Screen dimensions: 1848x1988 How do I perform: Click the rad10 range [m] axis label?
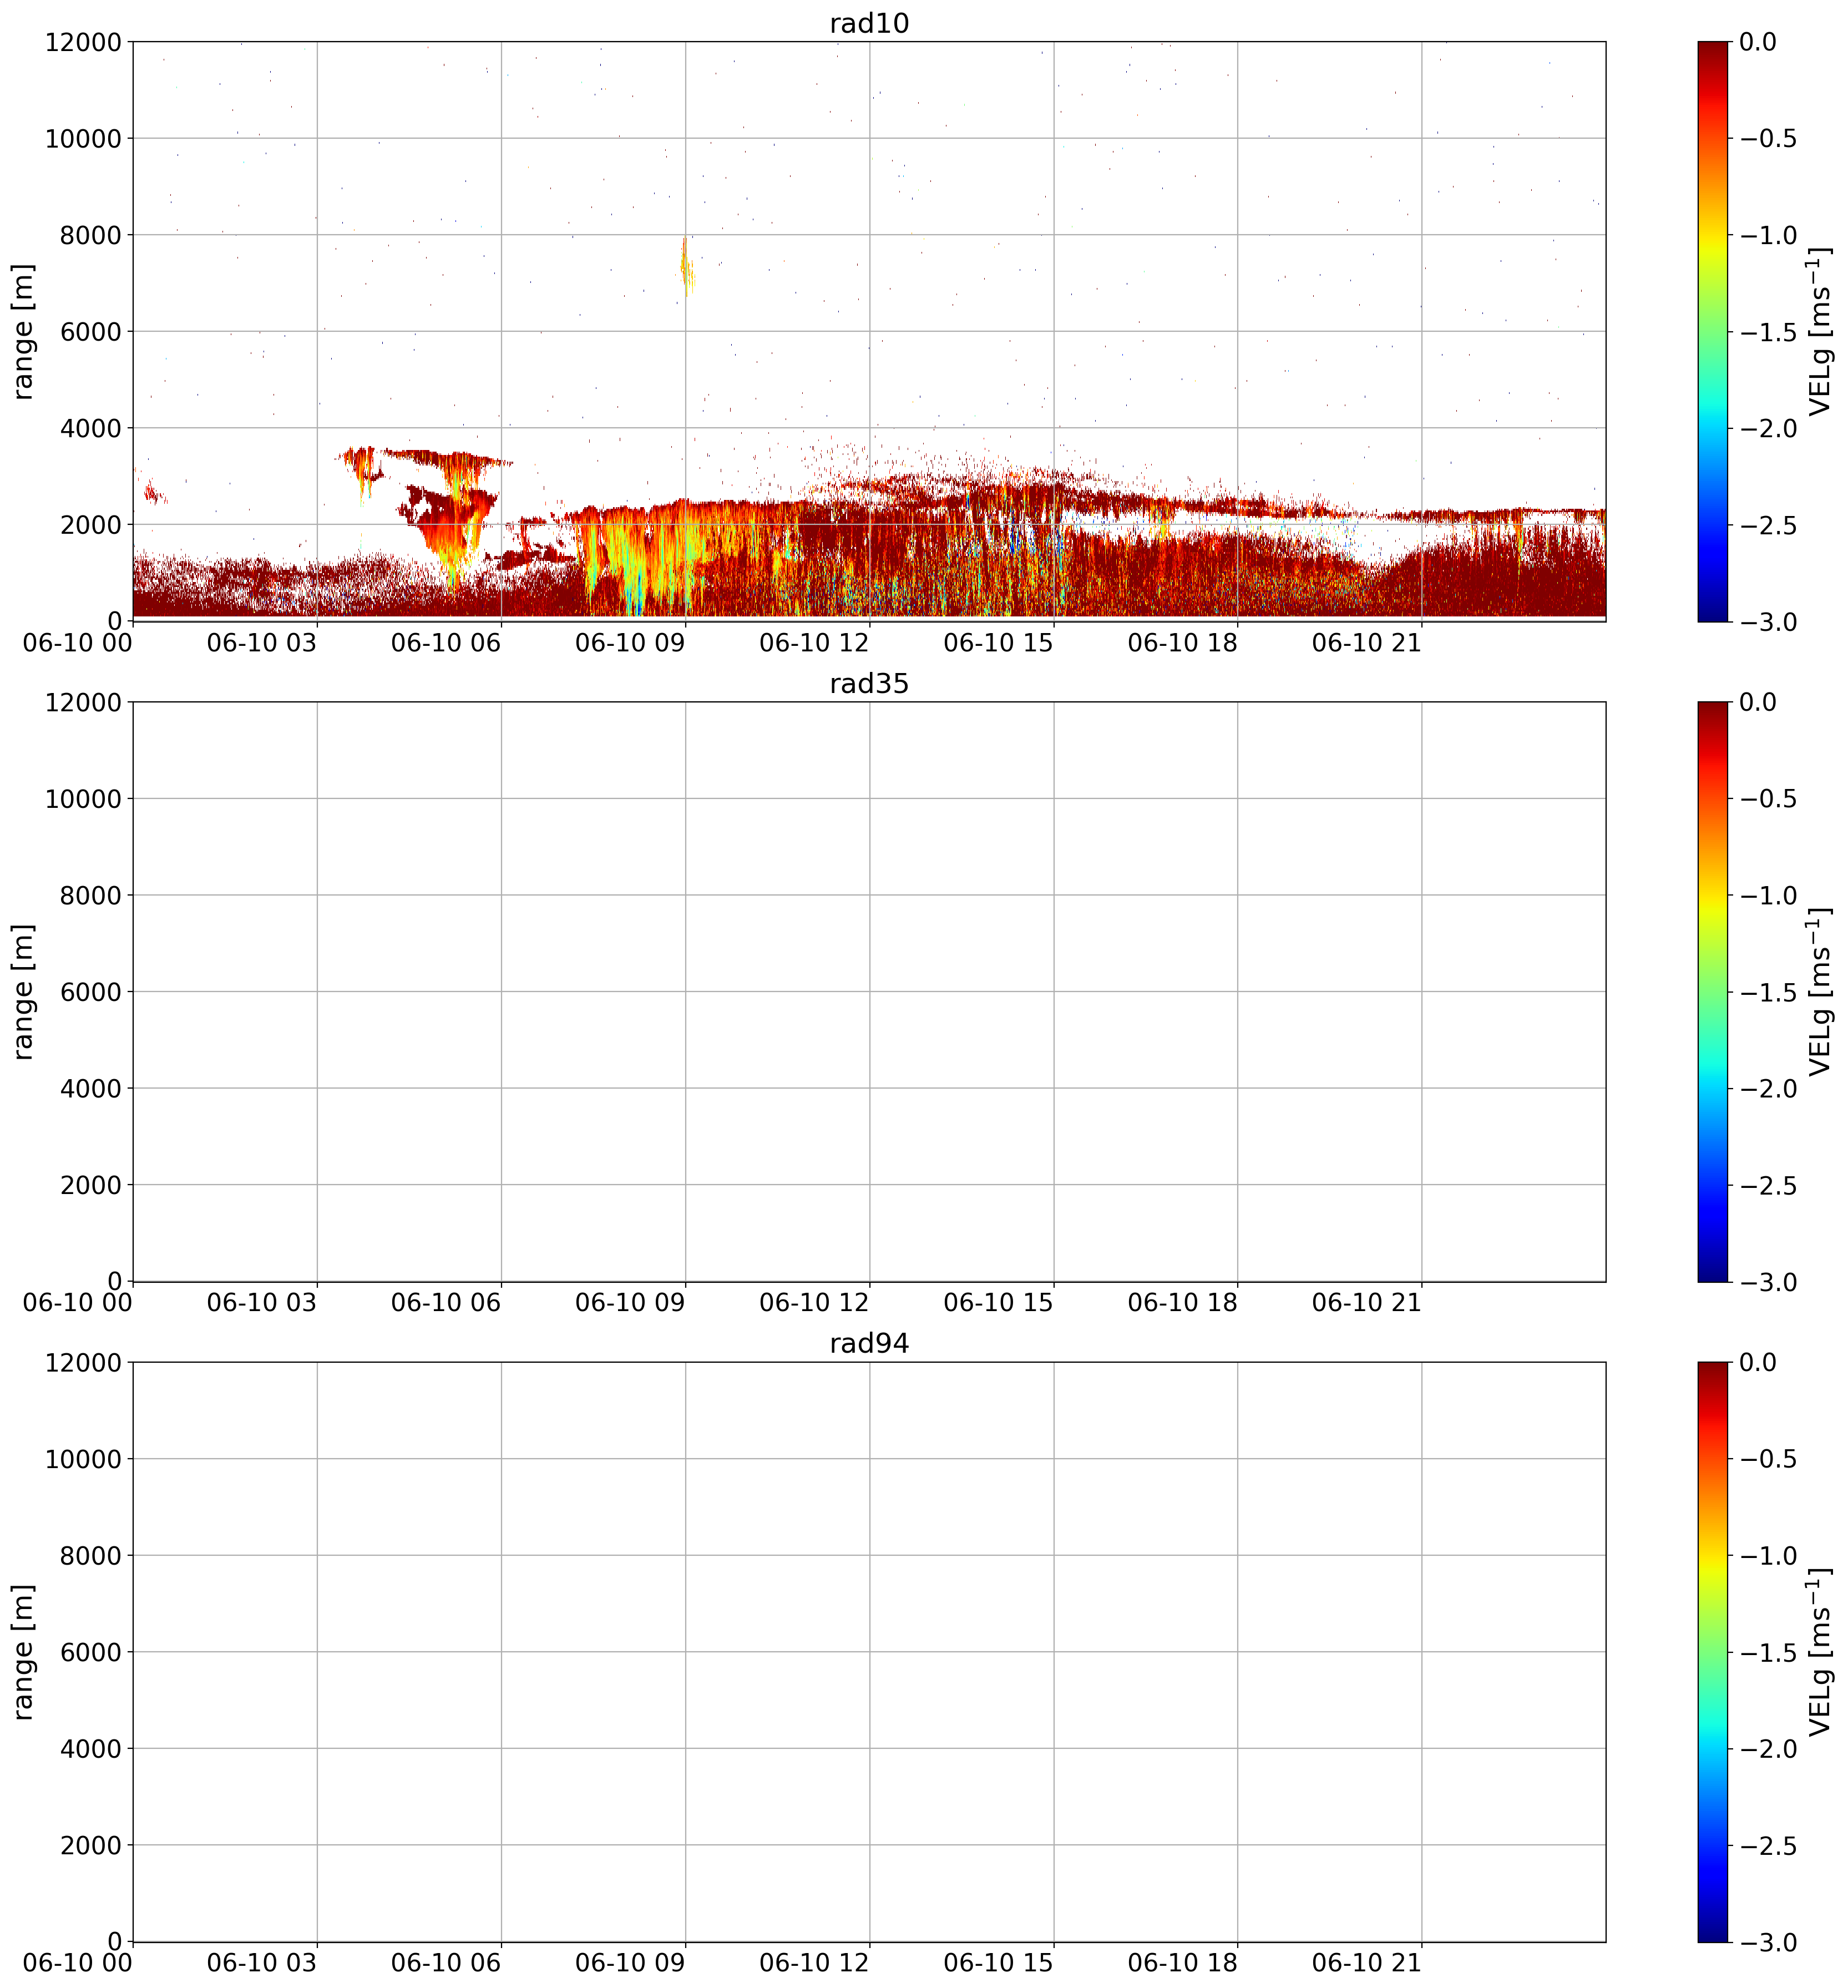[x=24, y=331]
